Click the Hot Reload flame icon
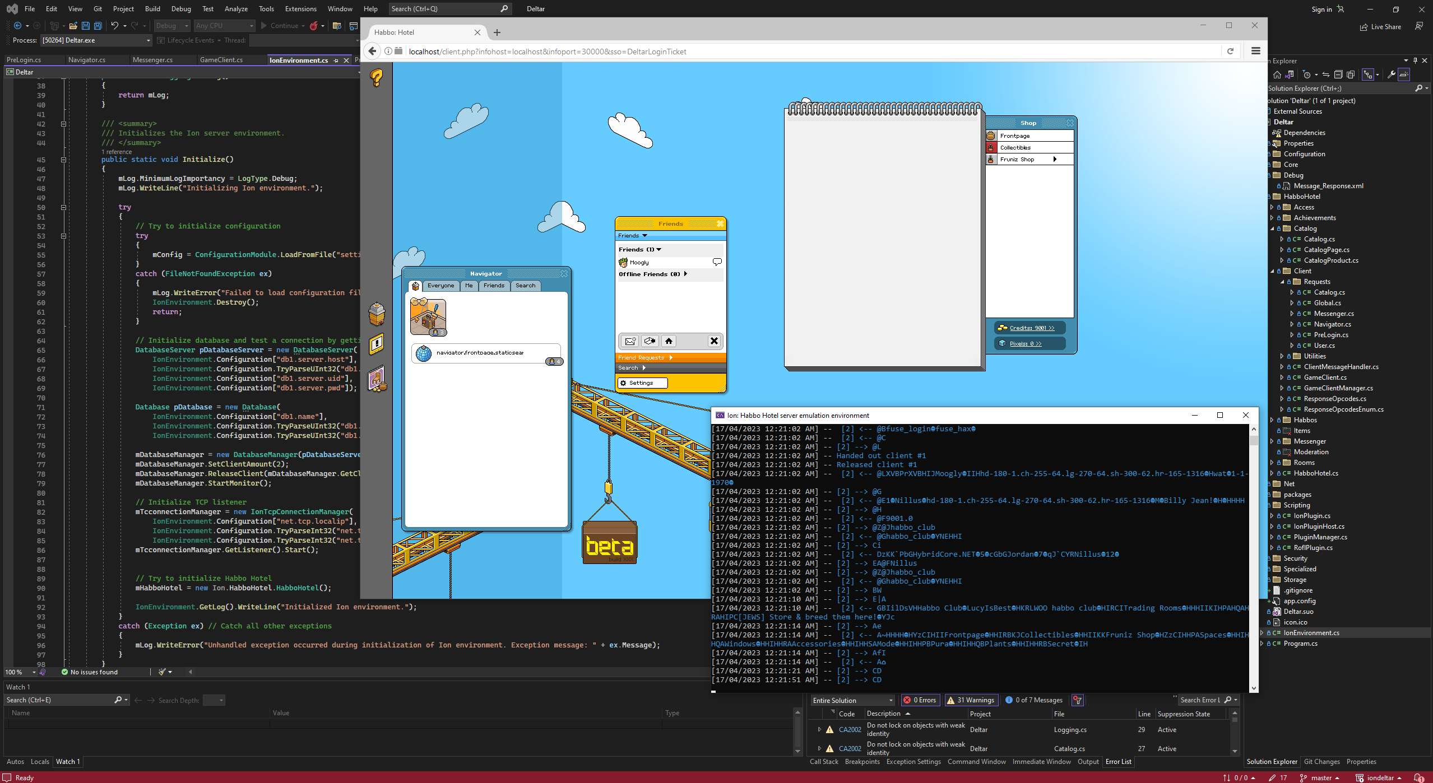The height and width of the screenshot is (783, 1433). (314, 26)
